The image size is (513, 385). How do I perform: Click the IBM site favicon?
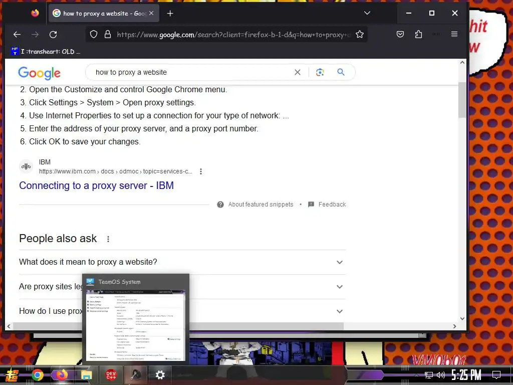tap(26, 166)
